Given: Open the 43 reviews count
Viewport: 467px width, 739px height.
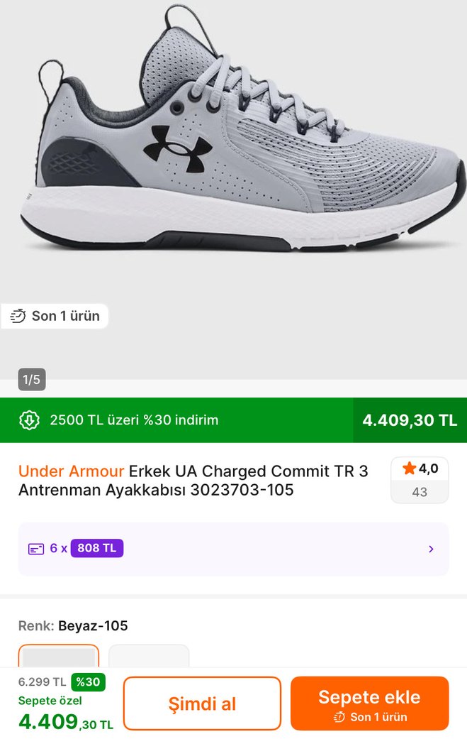Looking at the screenshot, I should (420, 491).
